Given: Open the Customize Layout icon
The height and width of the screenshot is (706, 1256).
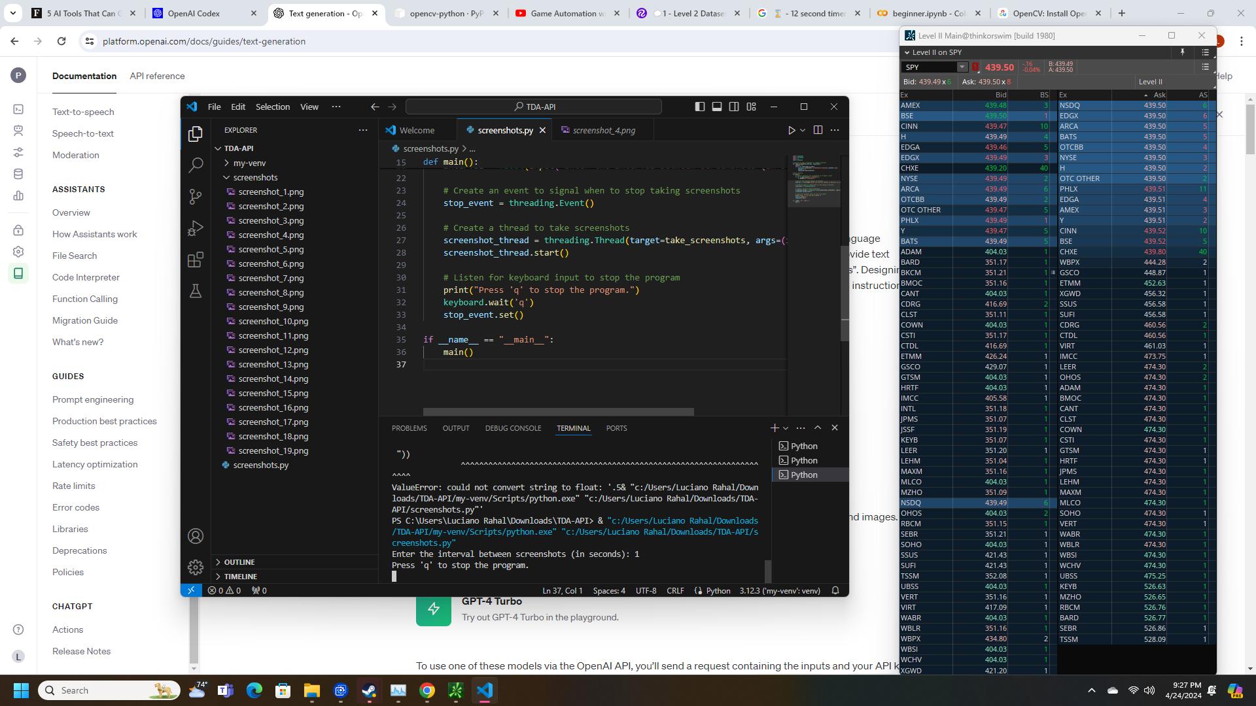Looking at the screenshot, I should point(752,107).
